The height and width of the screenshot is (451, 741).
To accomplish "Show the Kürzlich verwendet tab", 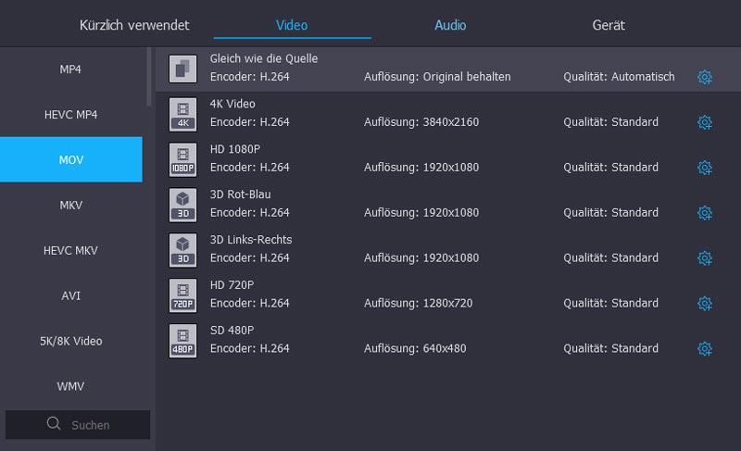I will pos(134,25).
